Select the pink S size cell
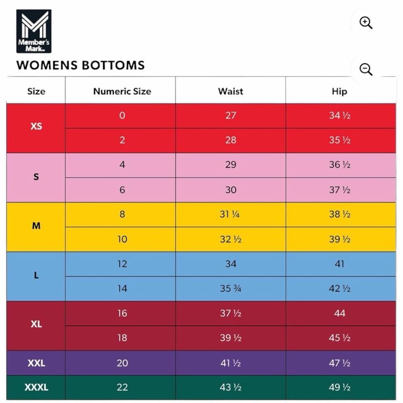The image size is (403, 403). (x=36, y=178)
